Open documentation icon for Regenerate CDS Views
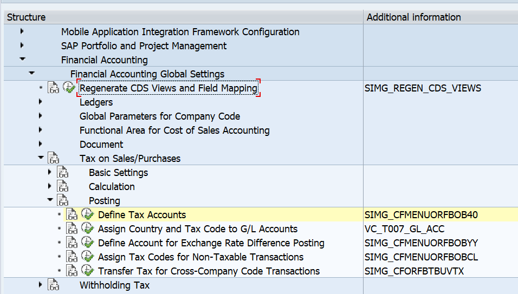 tap(53, 88)
